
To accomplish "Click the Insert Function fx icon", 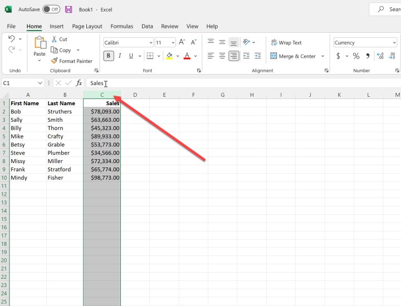I will pyautogui.click(x=79, y=83).
